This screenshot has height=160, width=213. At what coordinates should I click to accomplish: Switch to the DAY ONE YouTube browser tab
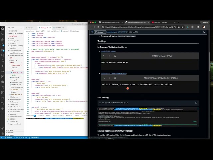pos(163,22)
